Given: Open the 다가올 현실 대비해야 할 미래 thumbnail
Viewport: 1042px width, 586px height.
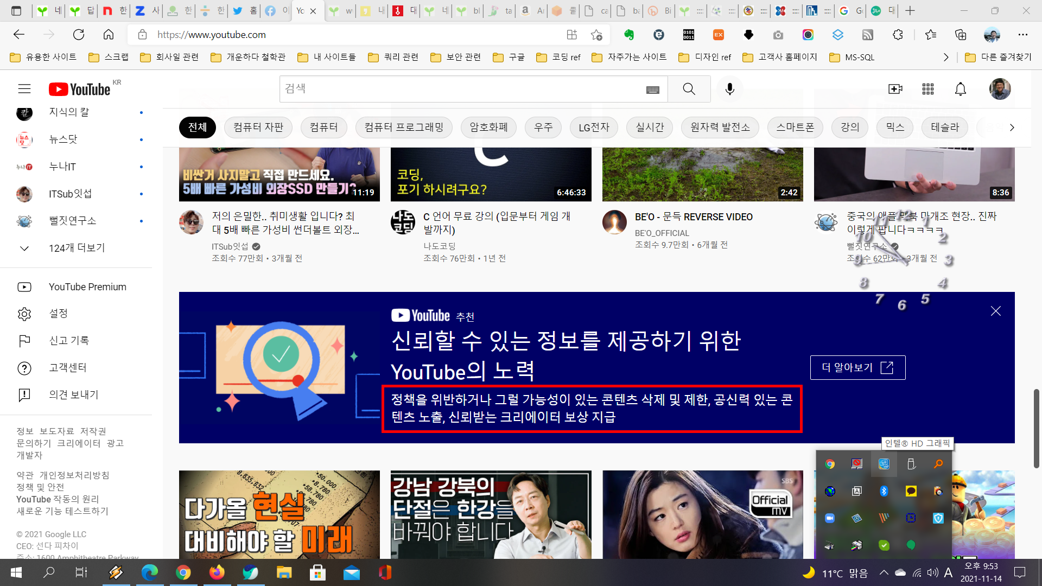Looking at the screenshot, I should click(x=279, y=514).
